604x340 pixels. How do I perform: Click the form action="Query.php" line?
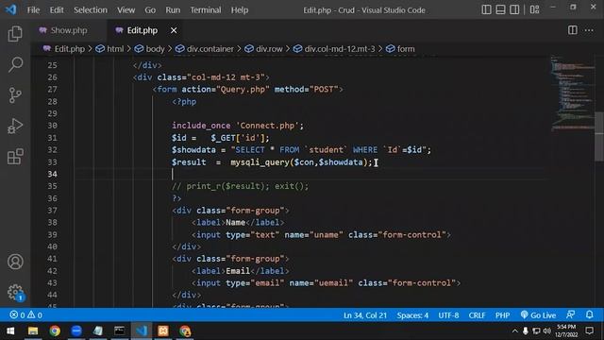click(x=247, y=90)
